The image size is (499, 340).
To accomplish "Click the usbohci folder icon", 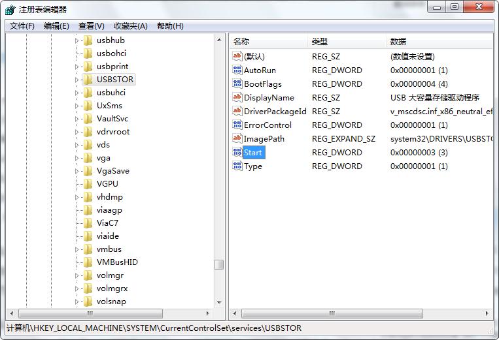I will tap(88, 54).
